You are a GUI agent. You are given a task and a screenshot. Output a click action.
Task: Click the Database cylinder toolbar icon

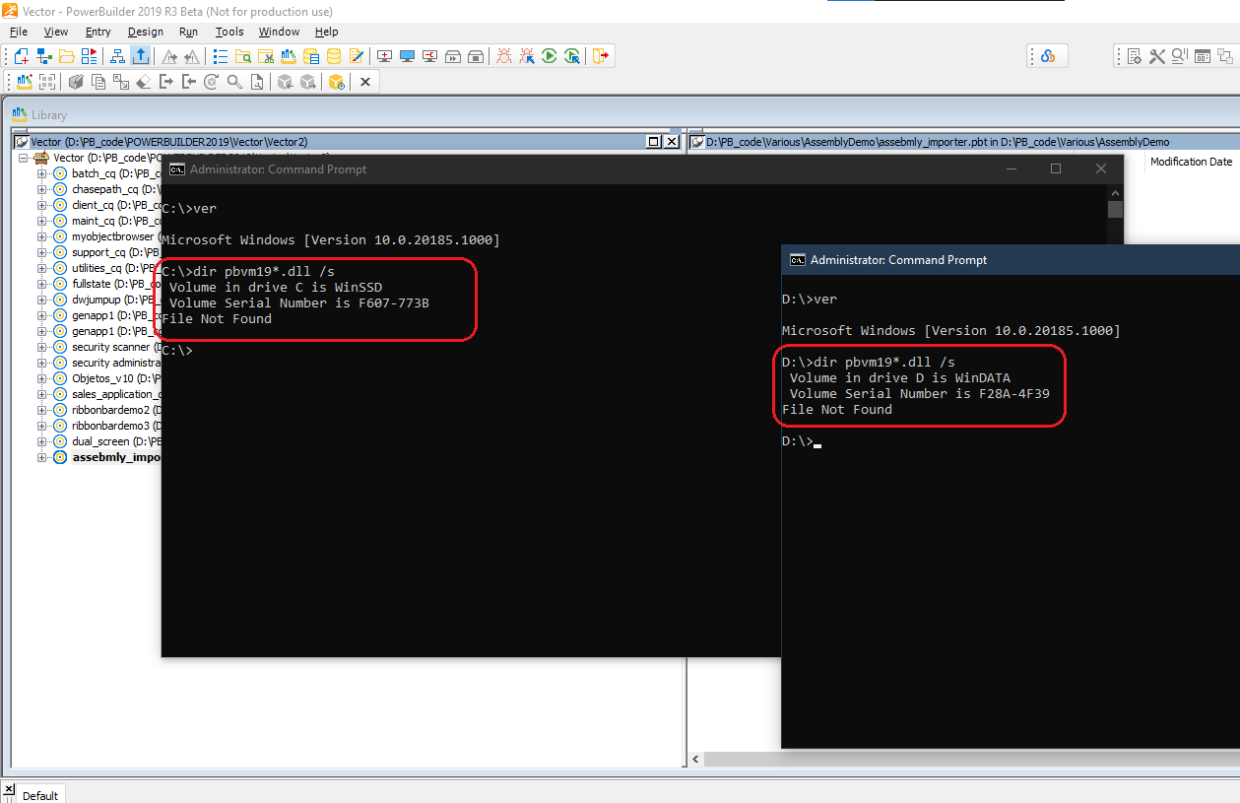[x=334, y=56]
